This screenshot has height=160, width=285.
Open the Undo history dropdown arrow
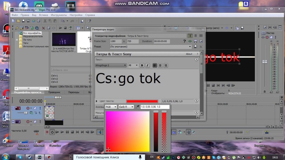click(x=67, y=21)
